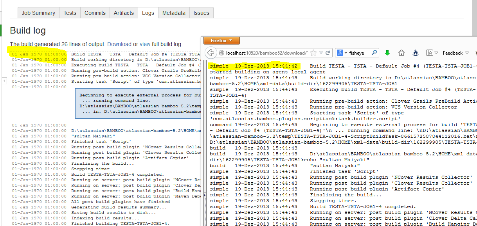Open the Feedback dropdown

coord(456,53)
